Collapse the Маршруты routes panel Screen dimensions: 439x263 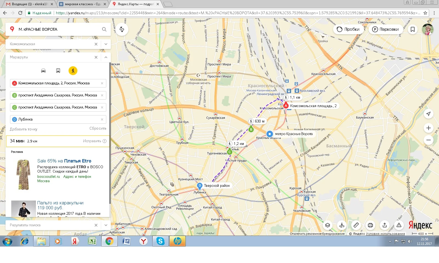[106, 57]
